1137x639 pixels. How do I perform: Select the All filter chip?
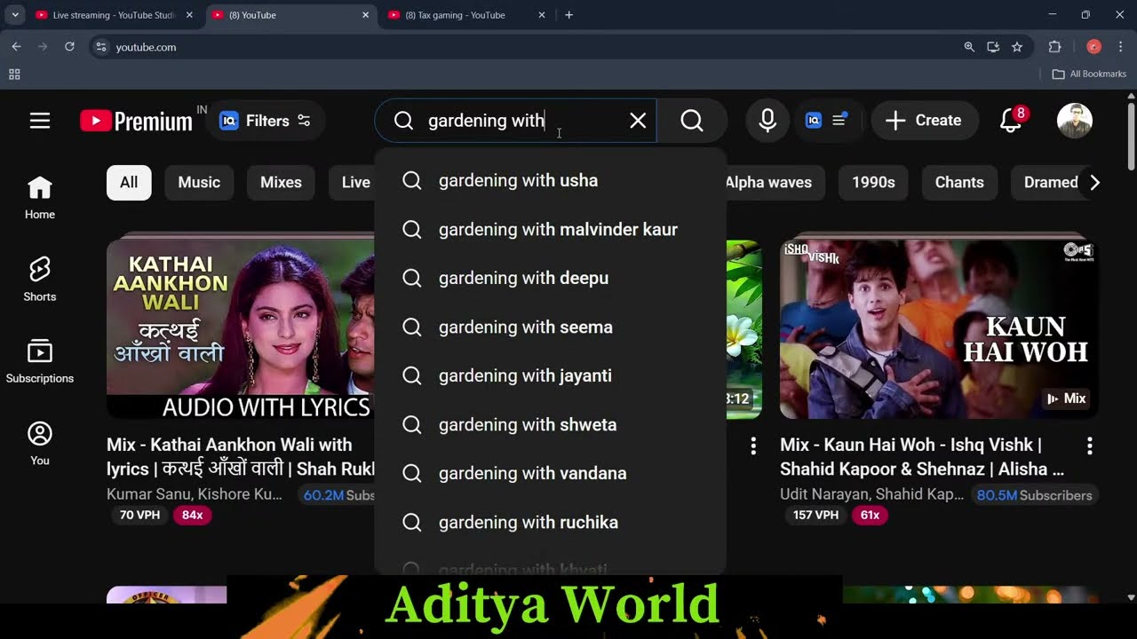pyautogui.click(x=129, y=182)
